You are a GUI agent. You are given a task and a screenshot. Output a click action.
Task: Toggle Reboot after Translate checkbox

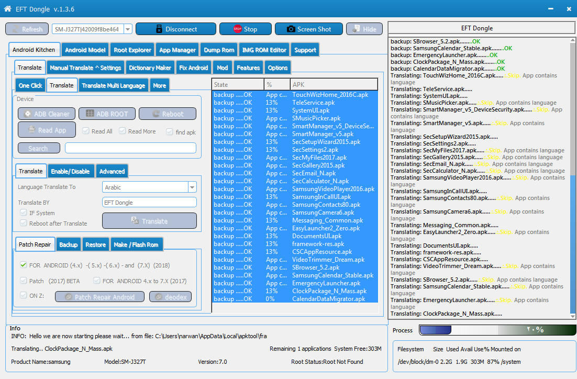pyautogui.click(x=24, y=223)
